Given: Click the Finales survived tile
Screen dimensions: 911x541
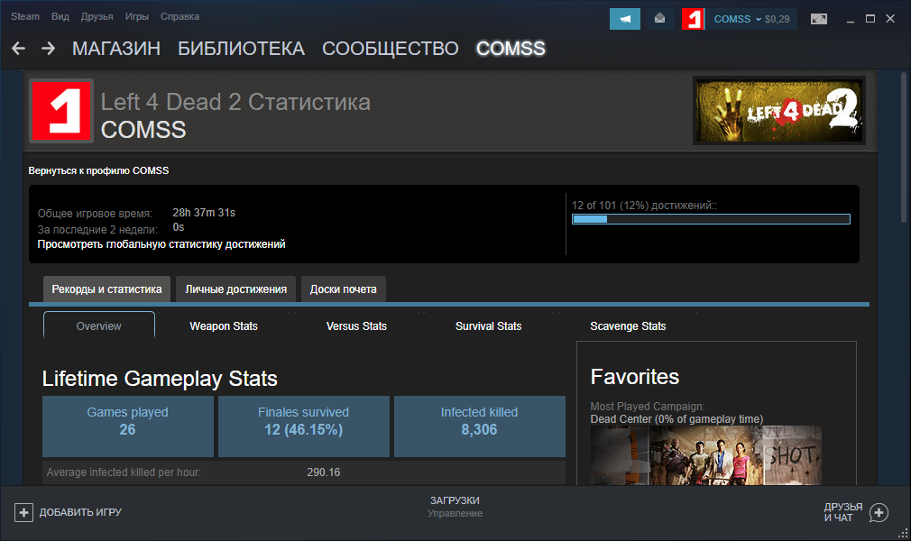Looking at the screenshot, I should [x=304, y=426].
